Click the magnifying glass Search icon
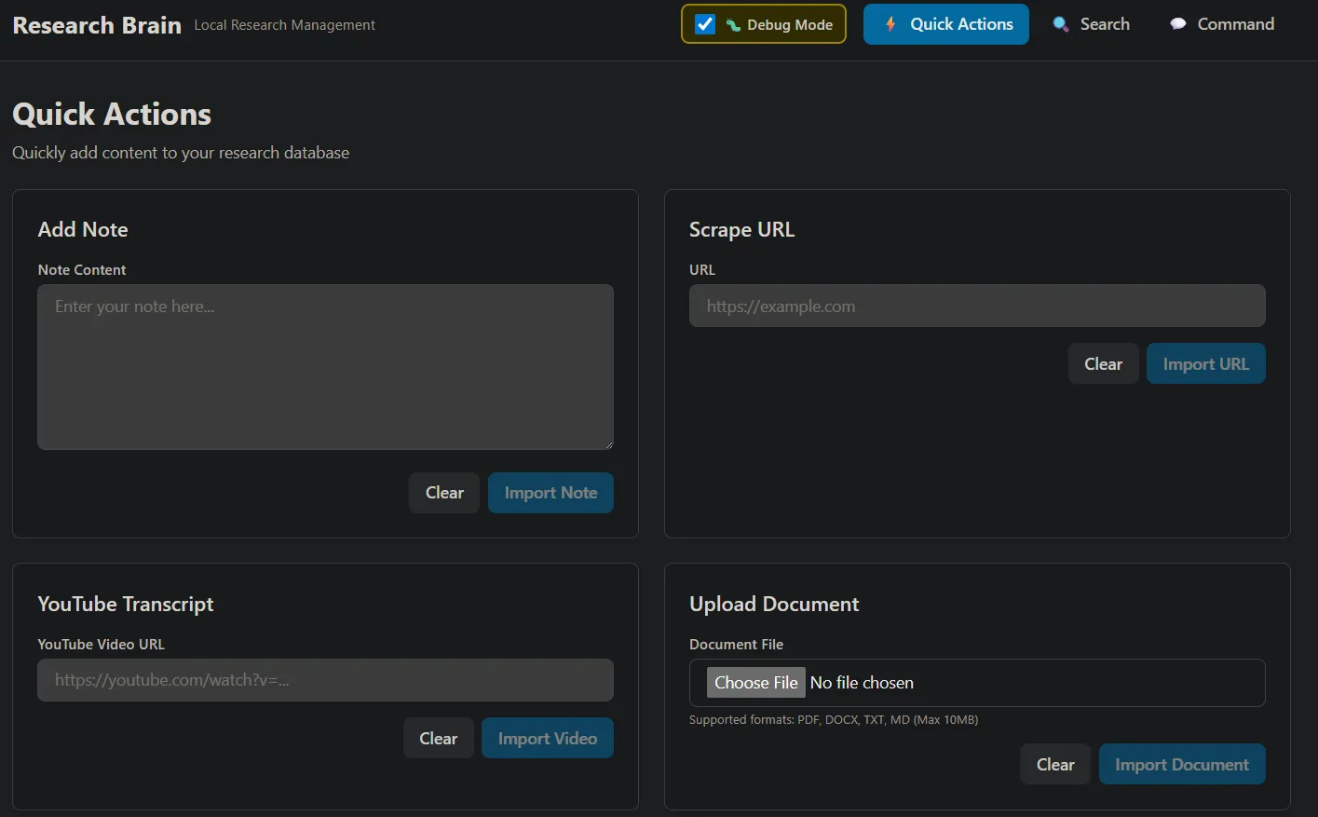 (x=1061, y=24)
